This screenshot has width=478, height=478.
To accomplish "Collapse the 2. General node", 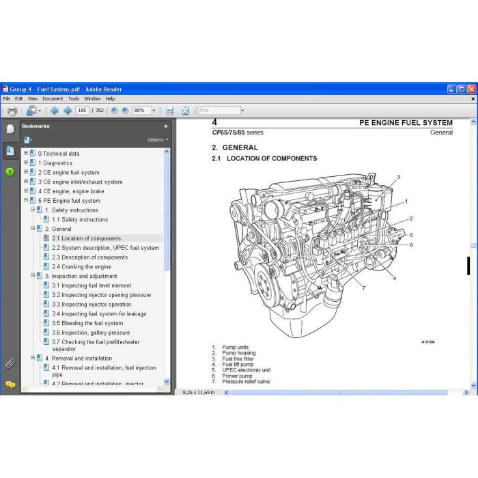I will [33, 228].
